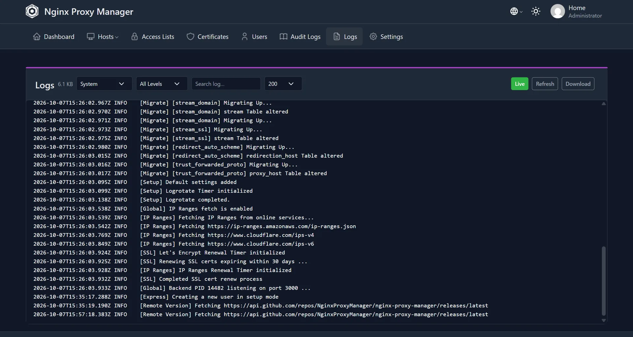Screen dimensions: 633x337
Task: Click the 6.1 KB log size label
Action: 65,84
